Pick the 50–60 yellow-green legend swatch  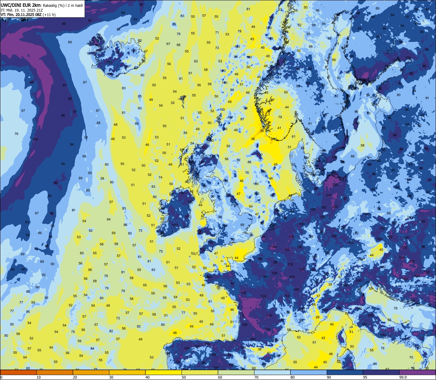(x=200, y=372)
